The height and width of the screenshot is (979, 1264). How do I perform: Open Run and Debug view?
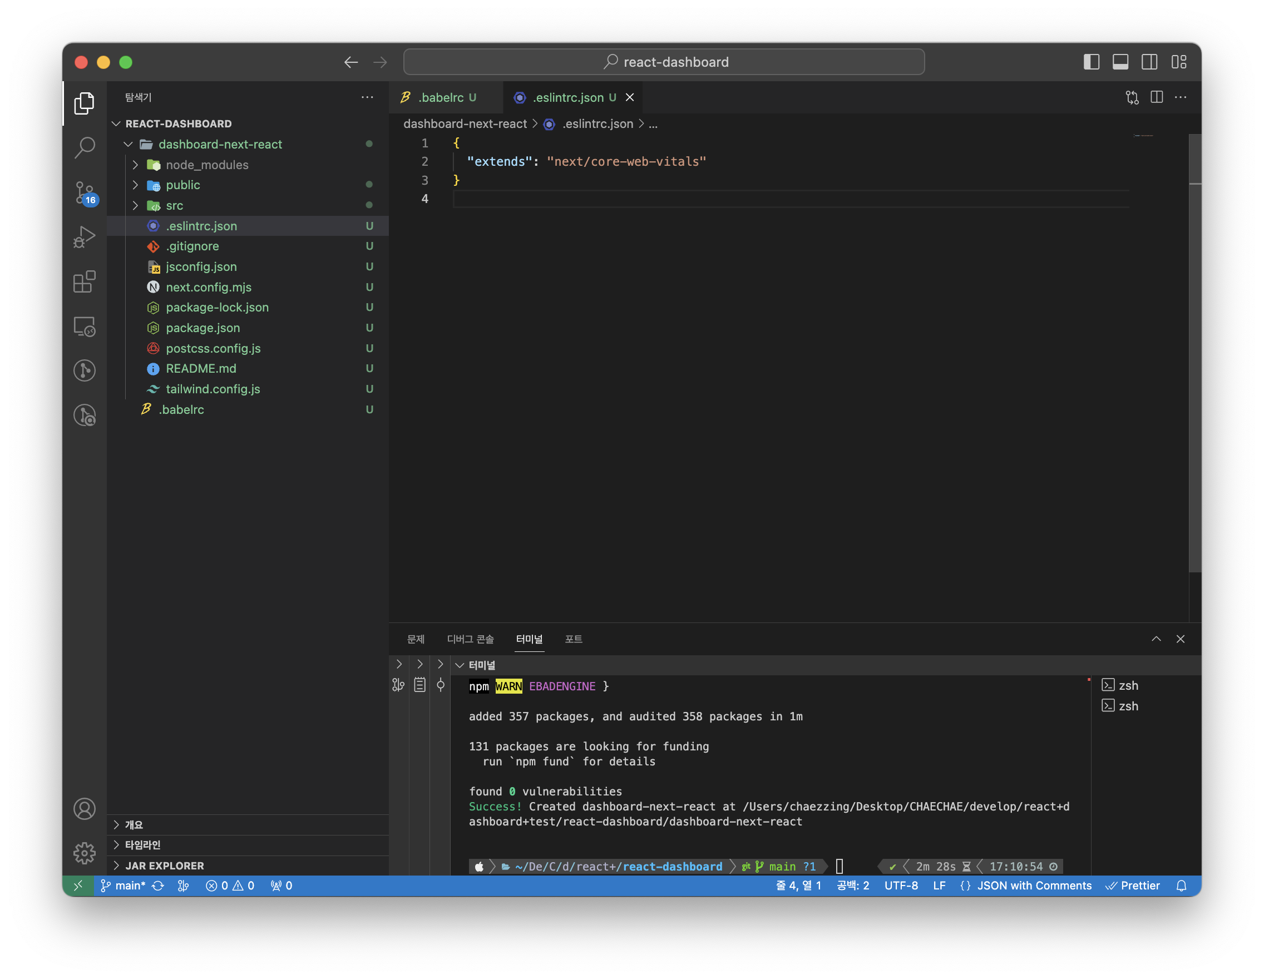tap(85, 237)
